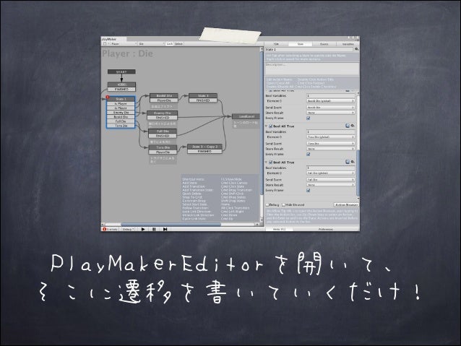Select the Enemy Die state node header
This screenshot has width=461, height=346.
[163, 113]
